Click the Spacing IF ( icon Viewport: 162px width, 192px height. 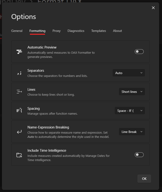click(x=19, y=111)
